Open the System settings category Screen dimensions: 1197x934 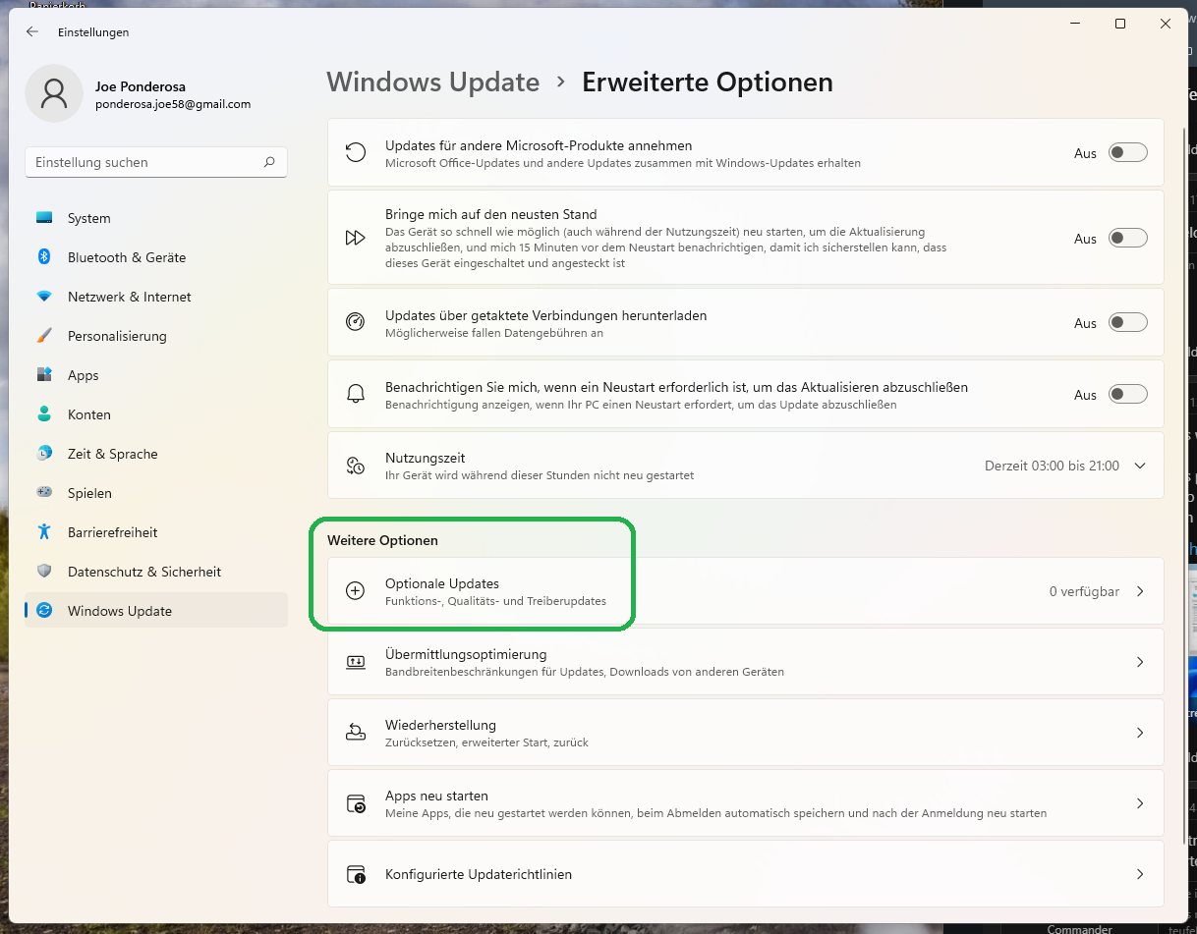(x=156, y=218)
